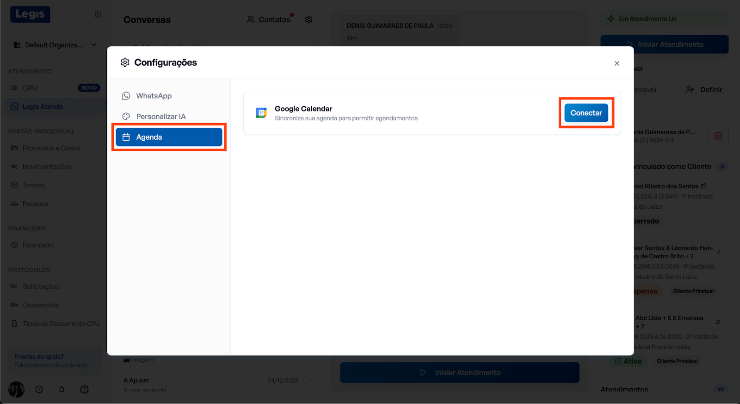Click the Em Atendimento Lia status badge

665,19
